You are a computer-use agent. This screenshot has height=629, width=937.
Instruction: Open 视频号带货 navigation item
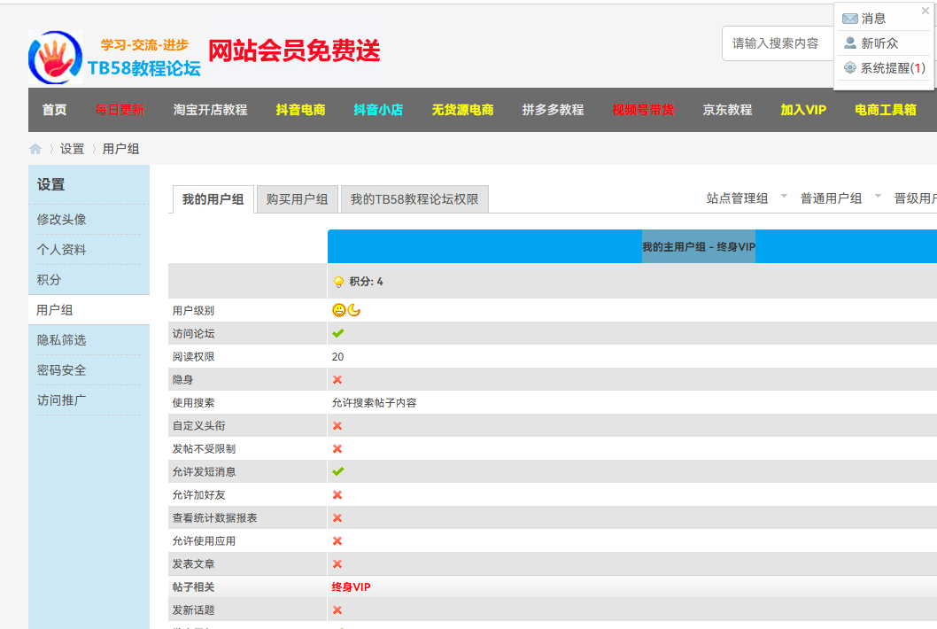pyautogui.click(x=643, y=110)
